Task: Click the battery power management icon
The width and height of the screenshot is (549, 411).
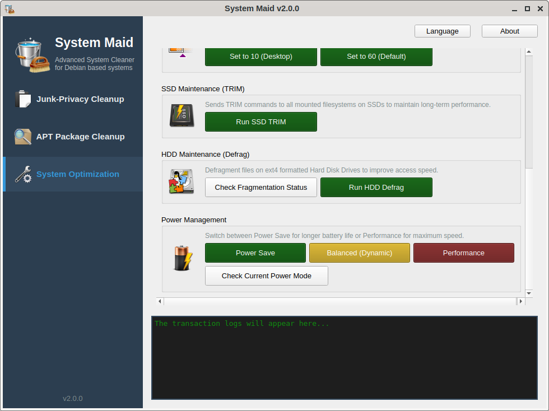Action: click(183, 258)
